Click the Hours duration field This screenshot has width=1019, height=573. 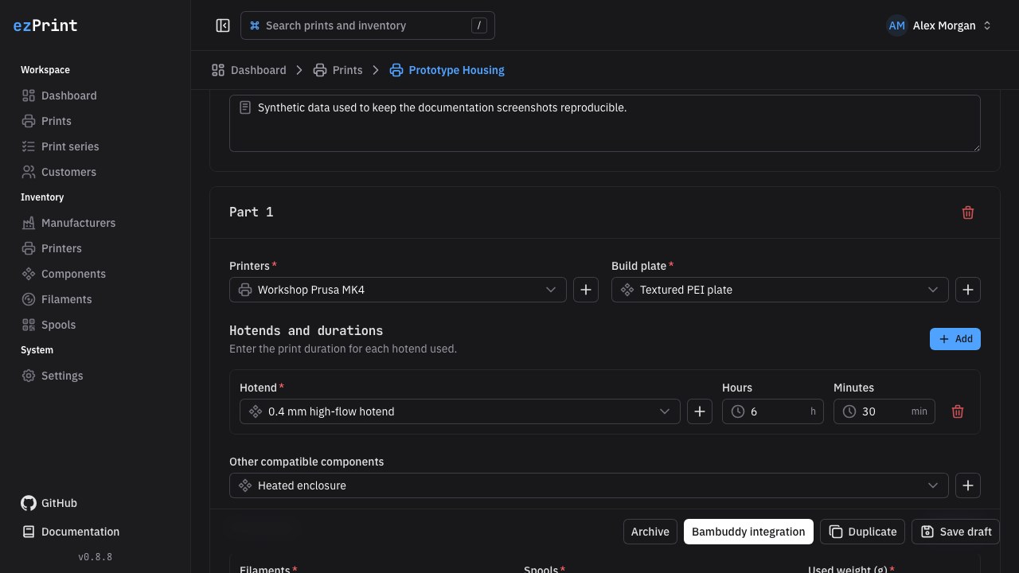pos(773,411)
